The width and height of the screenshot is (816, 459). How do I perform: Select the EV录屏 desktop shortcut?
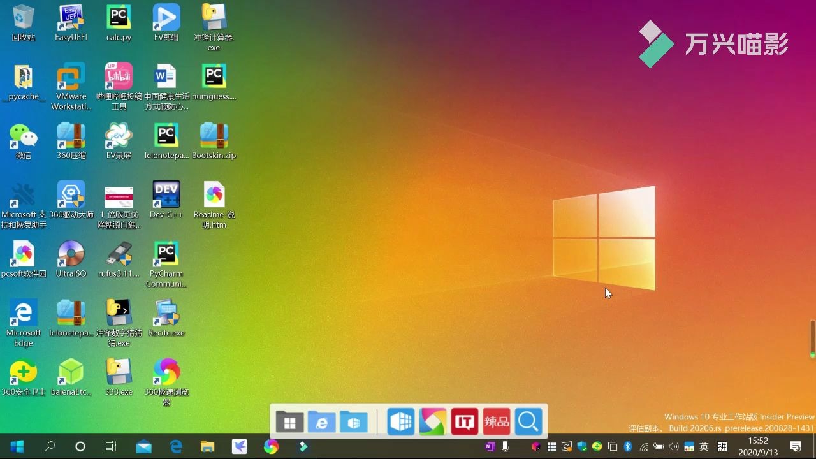119,141
